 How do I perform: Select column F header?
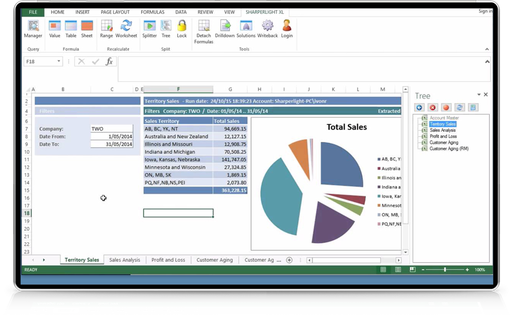[x=178, y=89]
